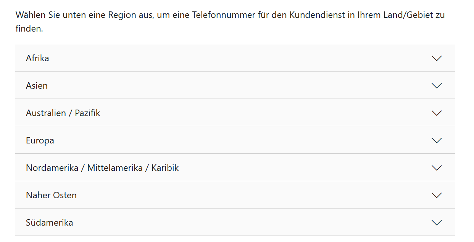Click the chevron icon beside Asien
The height and width of the screenshot is (242, 474).
(x=436, y=85)
